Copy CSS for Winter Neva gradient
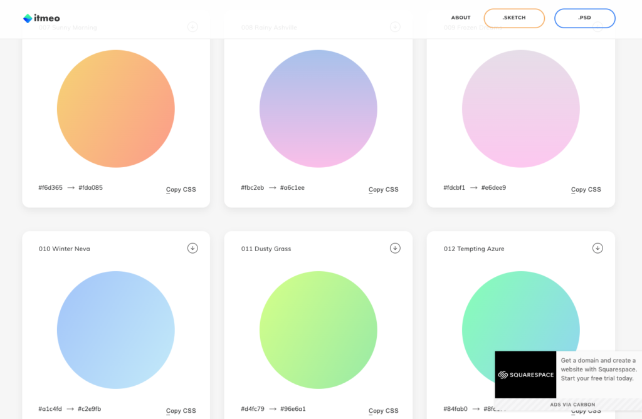The image size is (642, 419). click(181, 411)
